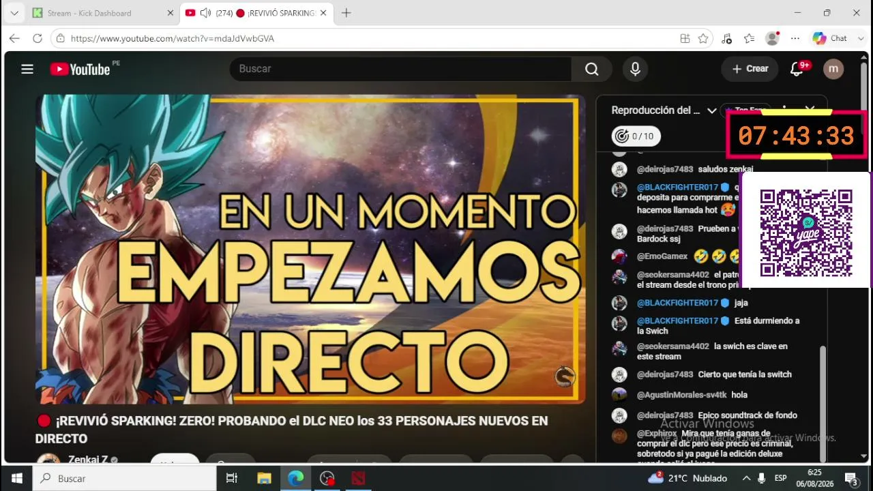Open Edge Settings and more menu
Image resolution: width=873 pixels, height=491 pixels.
(795, 38)
